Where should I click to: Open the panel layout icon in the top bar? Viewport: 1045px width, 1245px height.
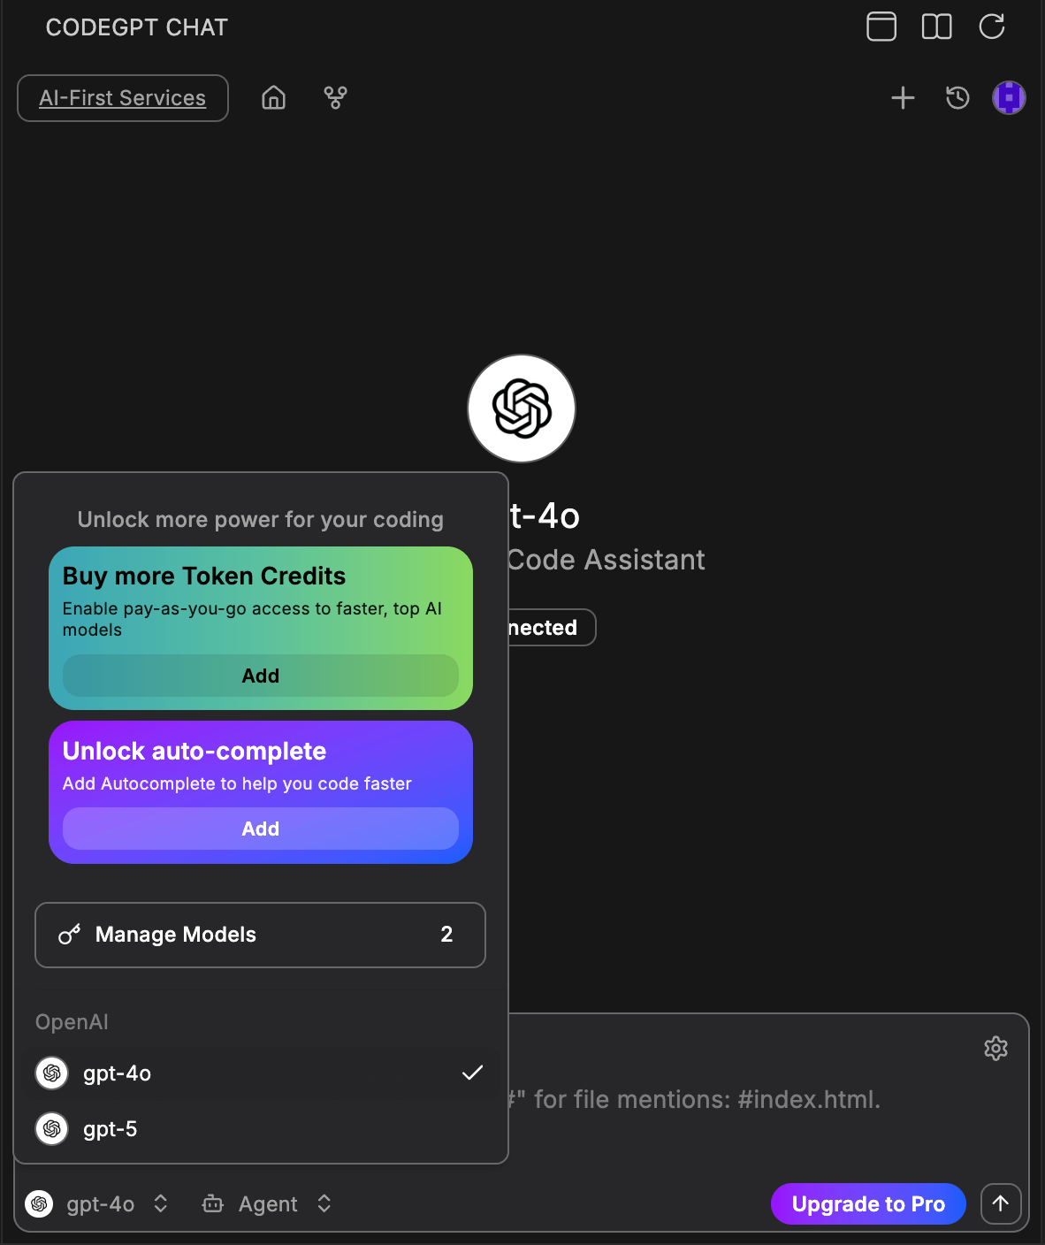(x=881, y=27)
